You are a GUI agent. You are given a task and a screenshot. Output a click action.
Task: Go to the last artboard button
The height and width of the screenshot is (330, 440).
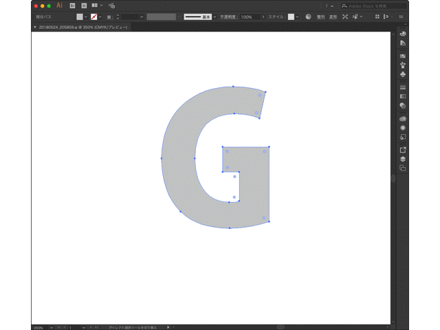tap(96, 327)
